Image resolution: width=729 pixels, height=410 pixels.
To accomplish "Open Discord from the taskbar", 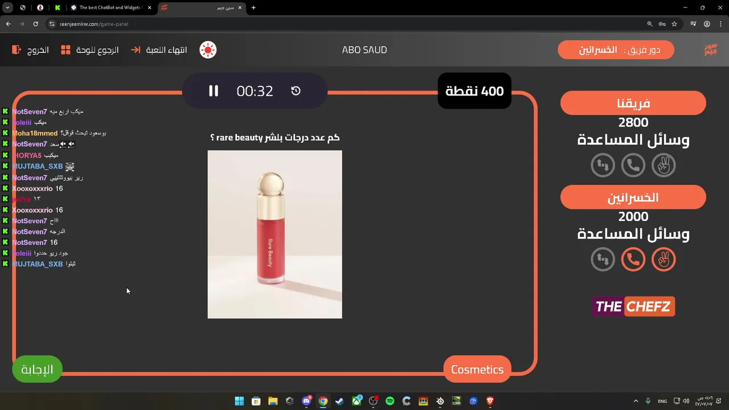I will tap(306, 401).
